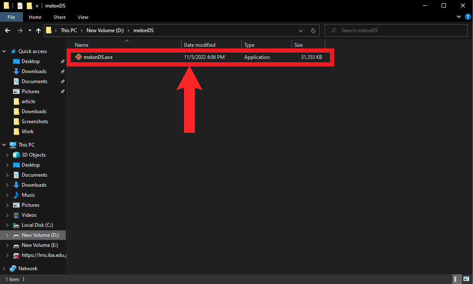The height and width of the screenshot is (284, 473).
Task: Open the Videos folder
Action: coord(29,215)
